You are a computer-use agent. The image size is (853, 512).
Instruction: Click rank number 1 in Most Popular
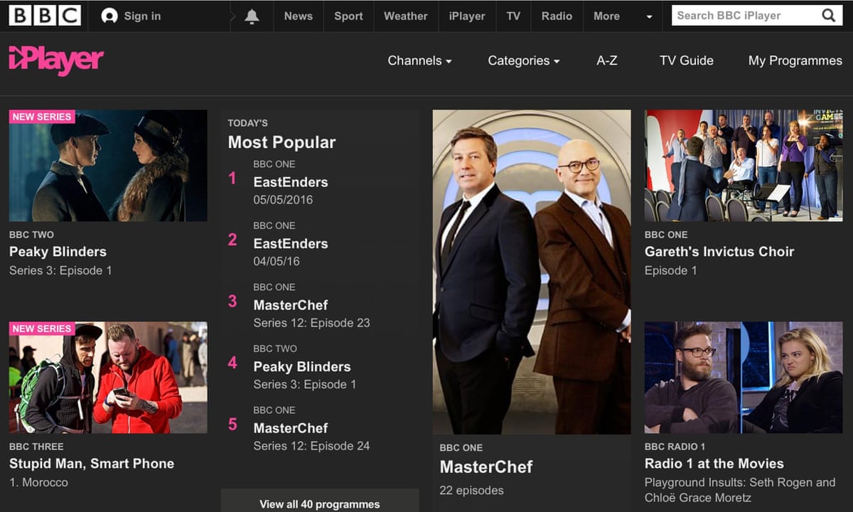(232, 178)
